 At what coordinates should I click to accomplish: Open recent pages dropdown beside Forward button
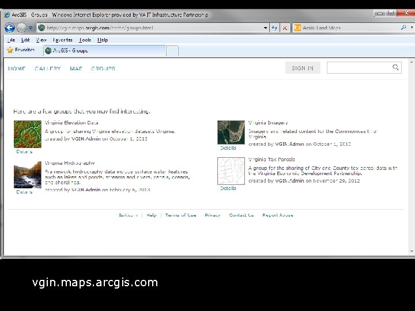[31, 28]
